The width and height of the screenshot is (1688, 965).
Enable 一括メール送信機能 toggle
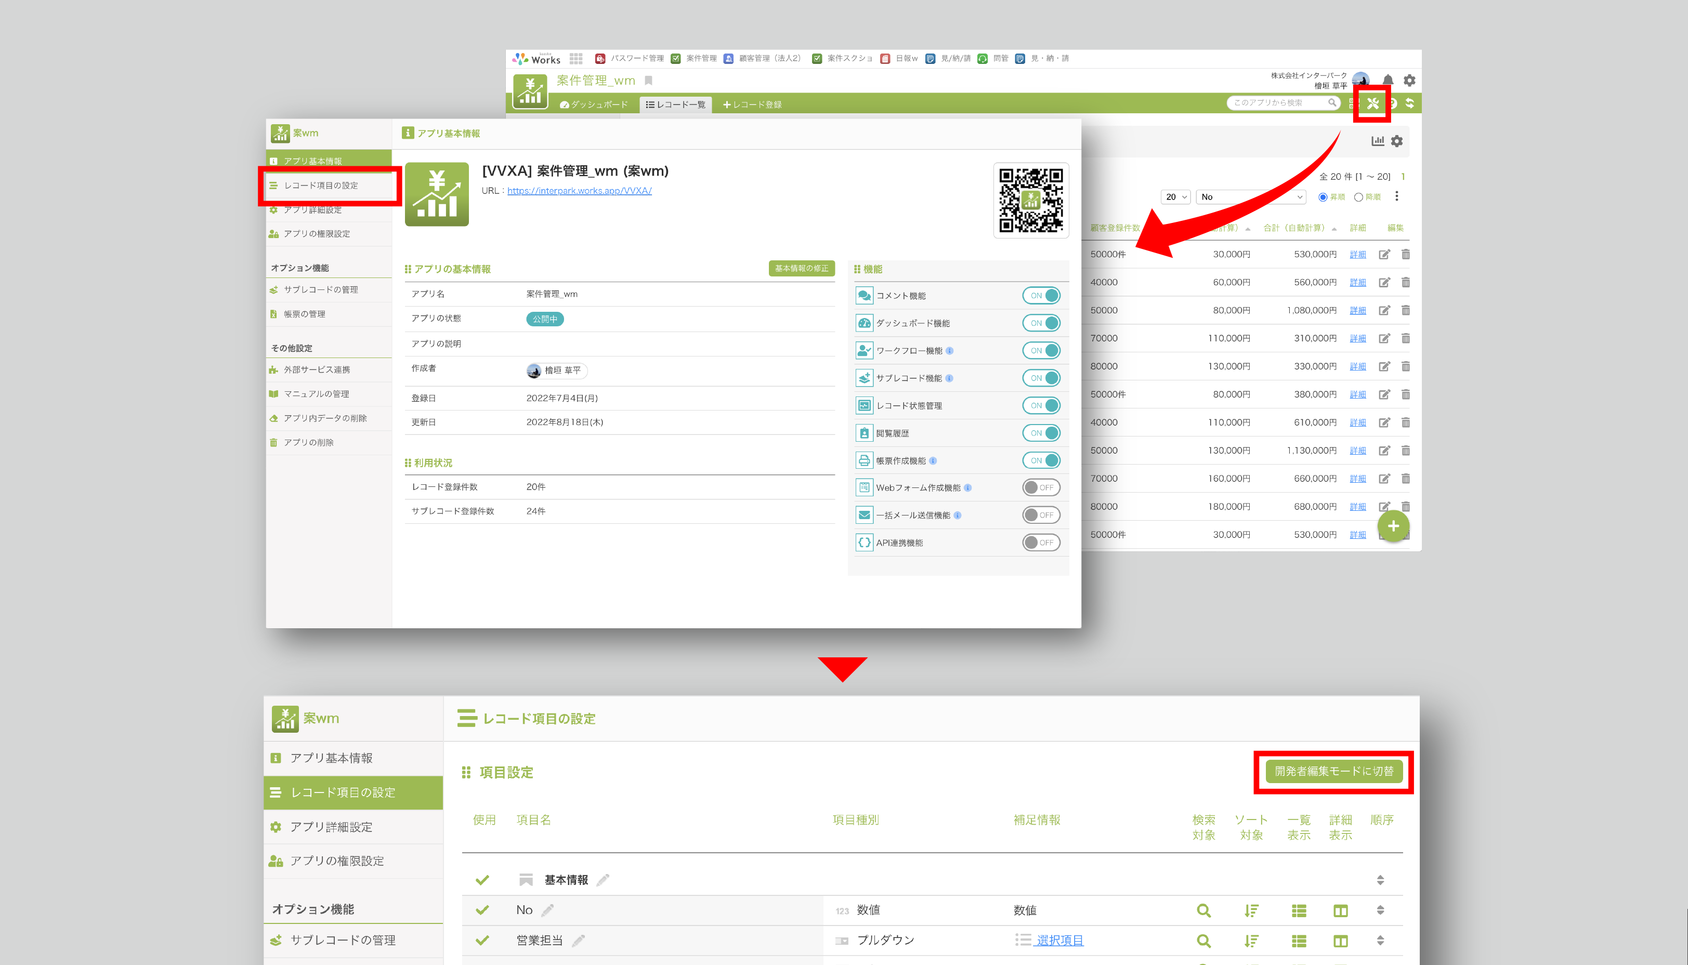(x=1041, y=515)
